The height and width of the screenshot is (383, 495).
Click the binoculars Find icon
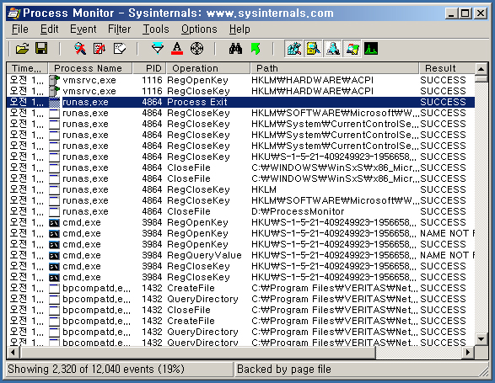[x=235, y=49]
